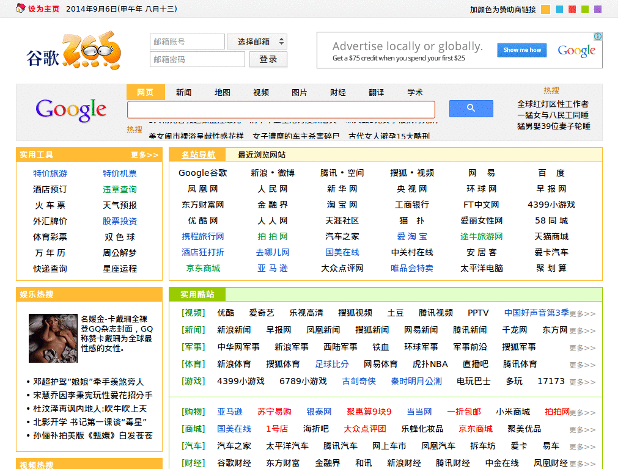This screenshot has height=469, width=626.
Task: Click 设为主页 set as homepage link
Action: [x=43, y=9]
